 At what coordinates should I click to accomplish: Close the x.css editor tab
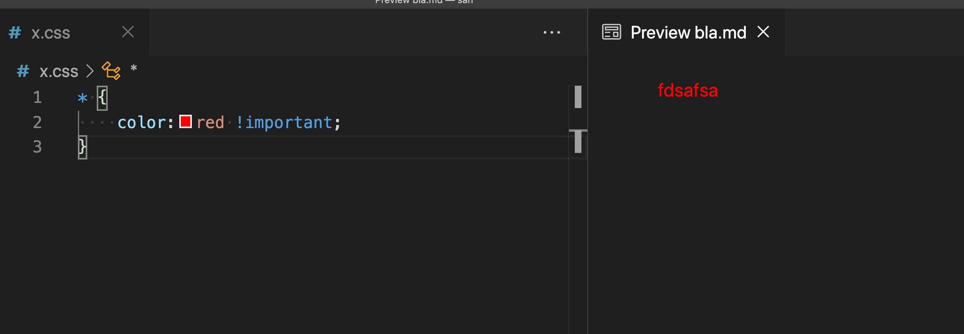[x=128, y=32]
